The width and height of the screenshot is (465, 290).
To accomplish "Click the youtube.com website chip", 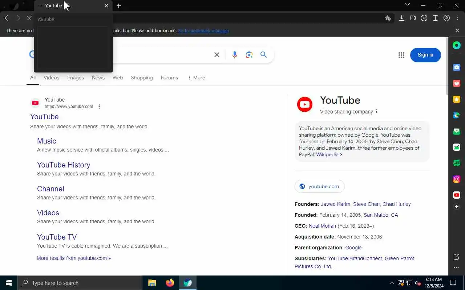I will pyautogui.click(x=319, y=186).
